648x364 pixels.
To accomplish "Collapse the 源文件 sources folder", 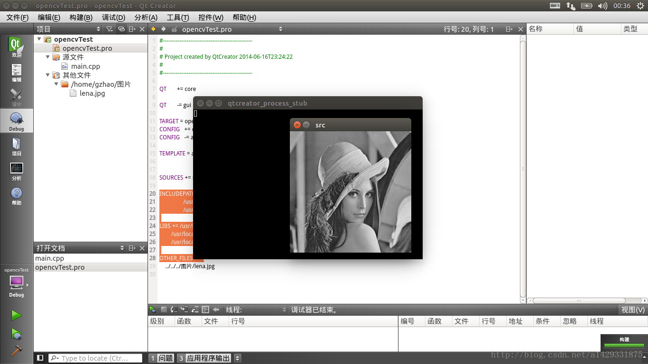I will (48, 57).
